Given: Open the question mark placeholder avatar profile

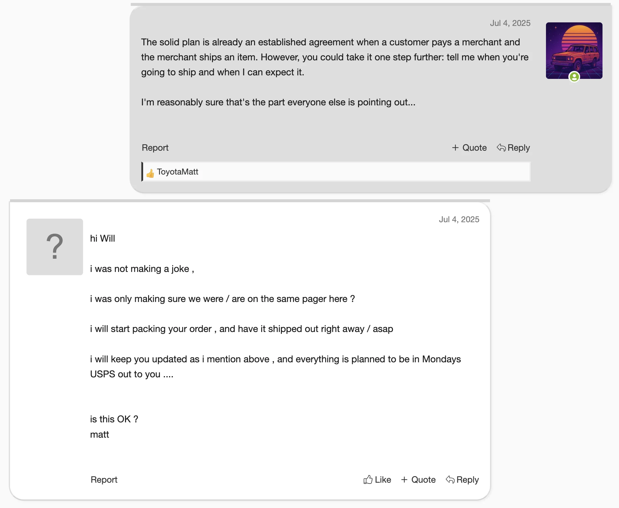Looking at the screenshot, I should pyautogui.click(x=55, y=247).
